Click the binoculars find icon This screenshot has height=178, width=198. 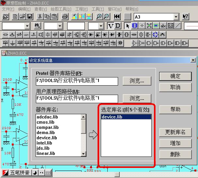pos(37,26)
